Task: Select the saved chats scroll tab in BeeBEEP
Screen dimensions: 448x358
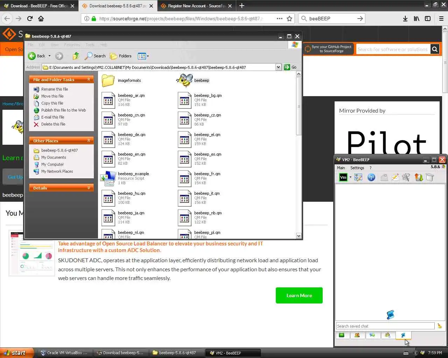Action: (x=403, y=335)
